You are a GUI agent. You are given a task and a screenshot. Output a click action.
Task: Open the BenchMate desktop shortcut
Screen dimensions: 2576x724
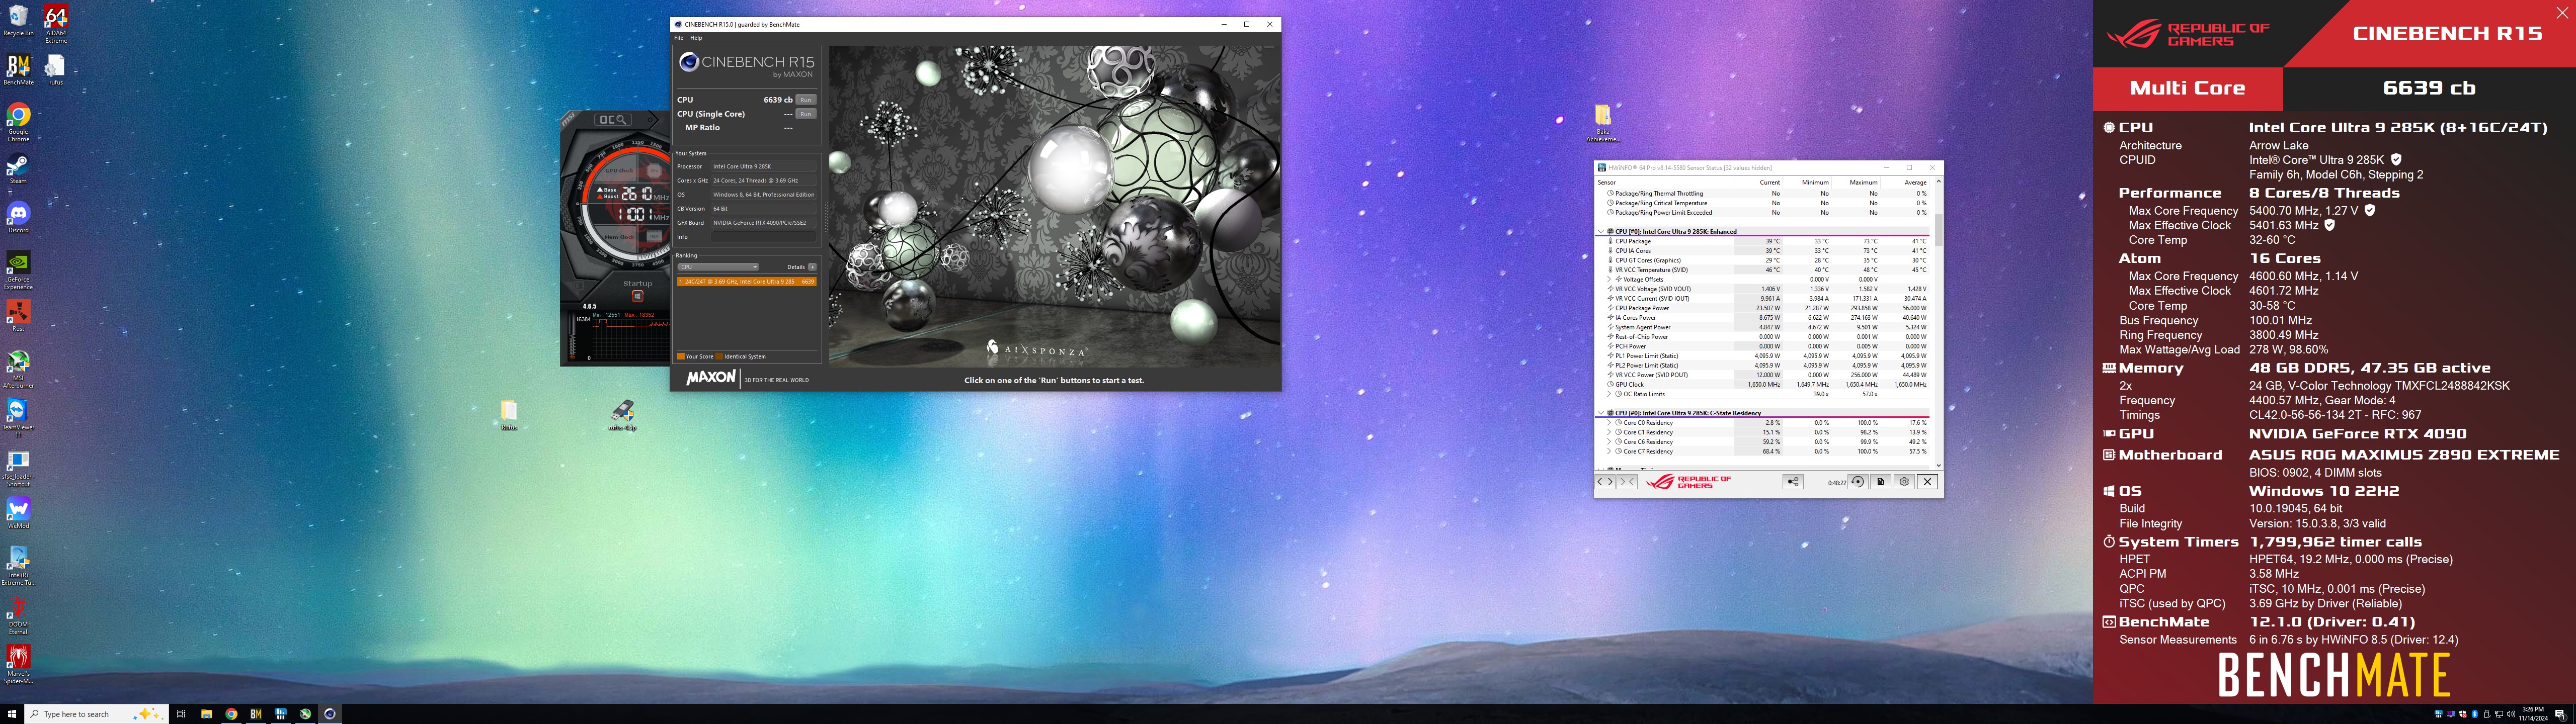[x=18, y=70]
